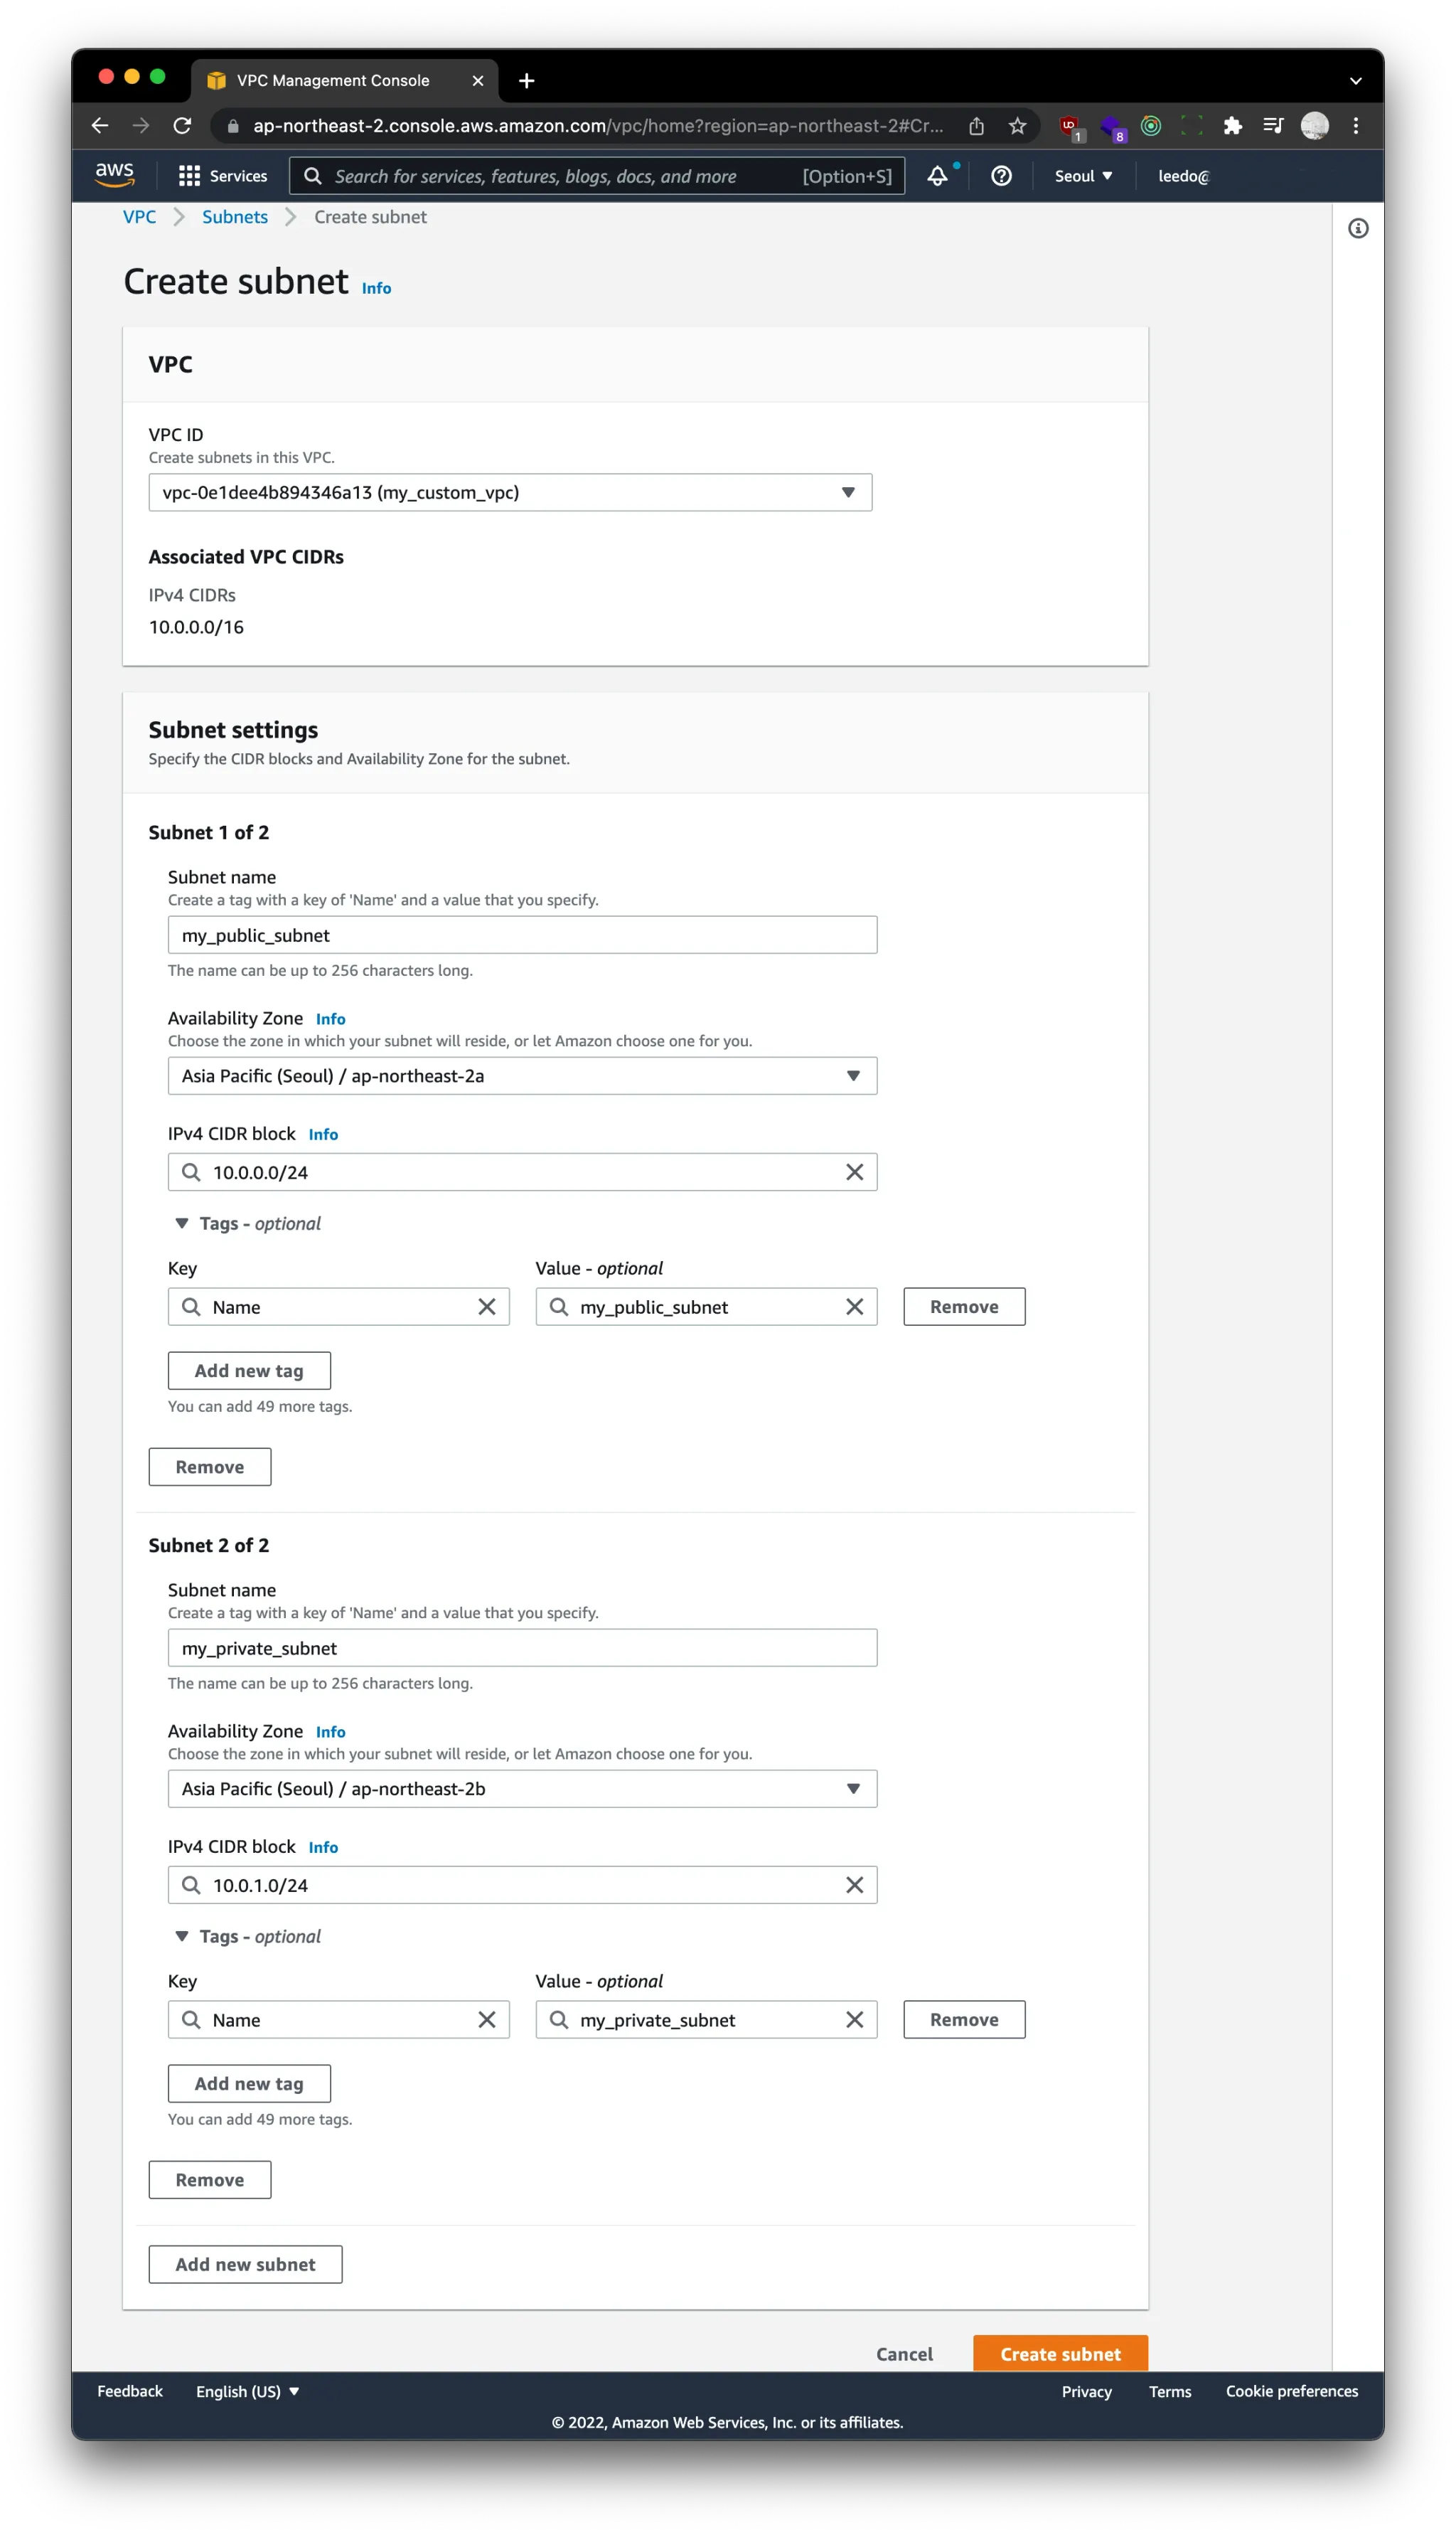Open the notifications bell

[937, 176]
